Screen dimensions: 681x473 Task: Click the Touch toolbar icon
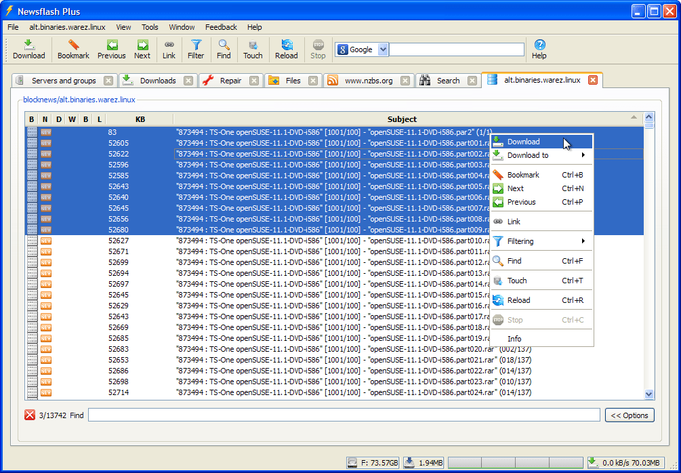[x=253, y=45]
